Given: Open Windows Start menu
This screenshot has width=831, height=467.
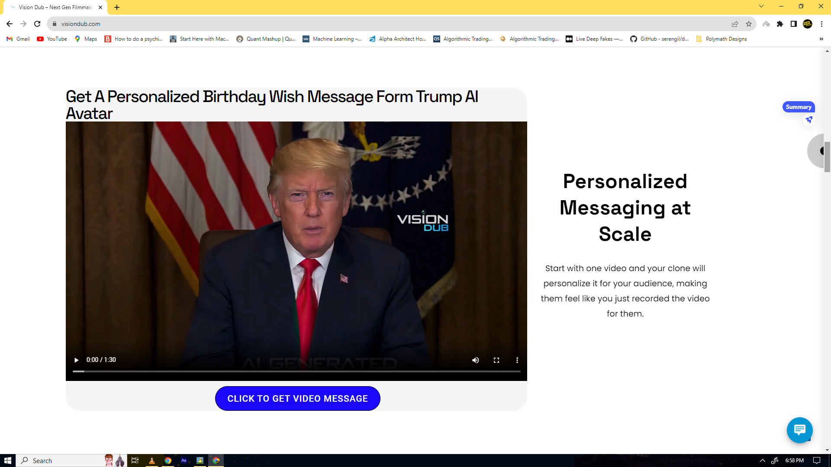Looking at the screenshot, I should 7,461.
